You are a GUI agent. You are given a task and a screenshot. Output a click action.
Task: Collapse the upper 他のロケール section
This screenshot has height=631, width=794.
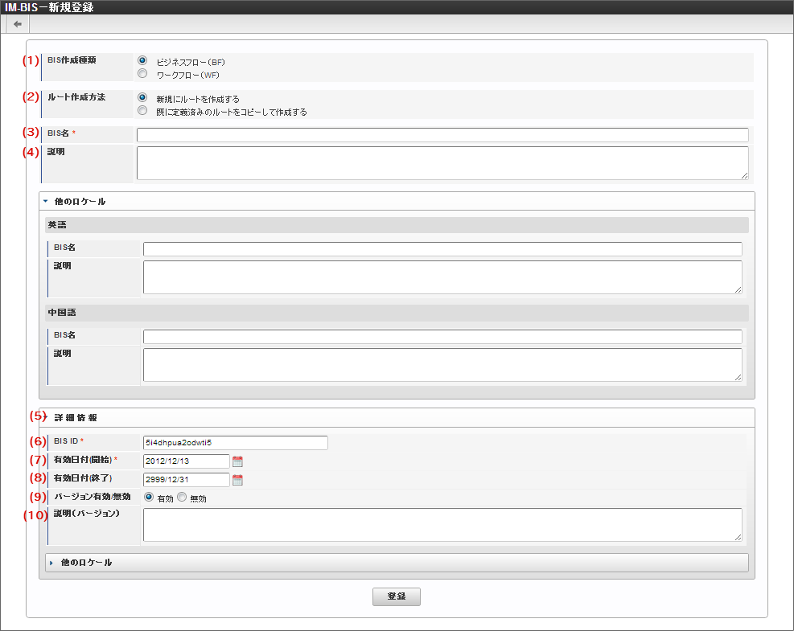[x=397, y=202]
